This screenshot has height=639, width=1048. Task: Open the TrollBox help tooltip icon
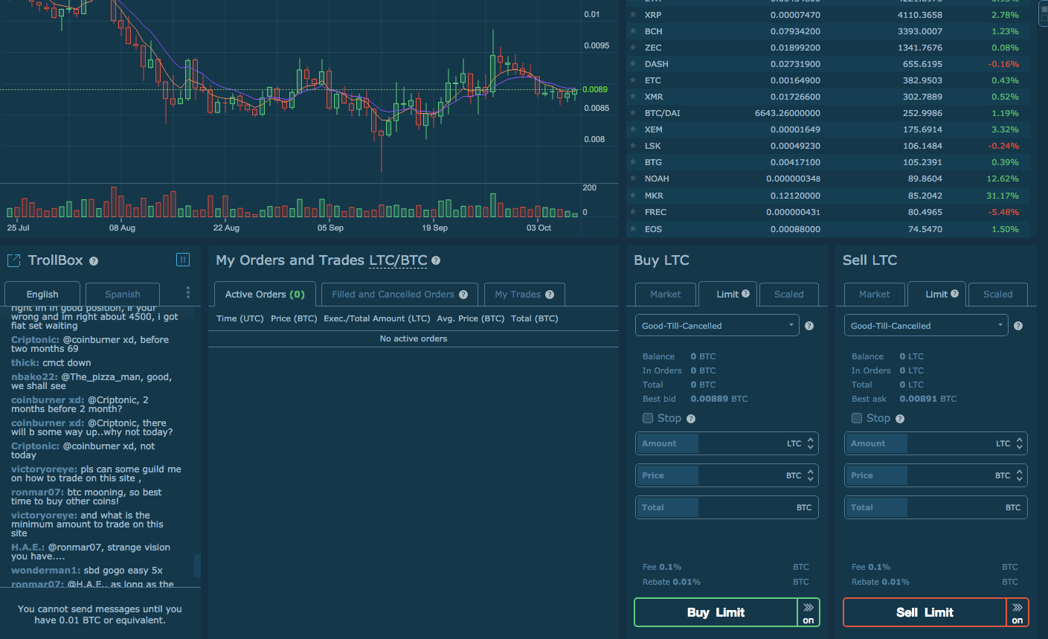click(94, 261)
